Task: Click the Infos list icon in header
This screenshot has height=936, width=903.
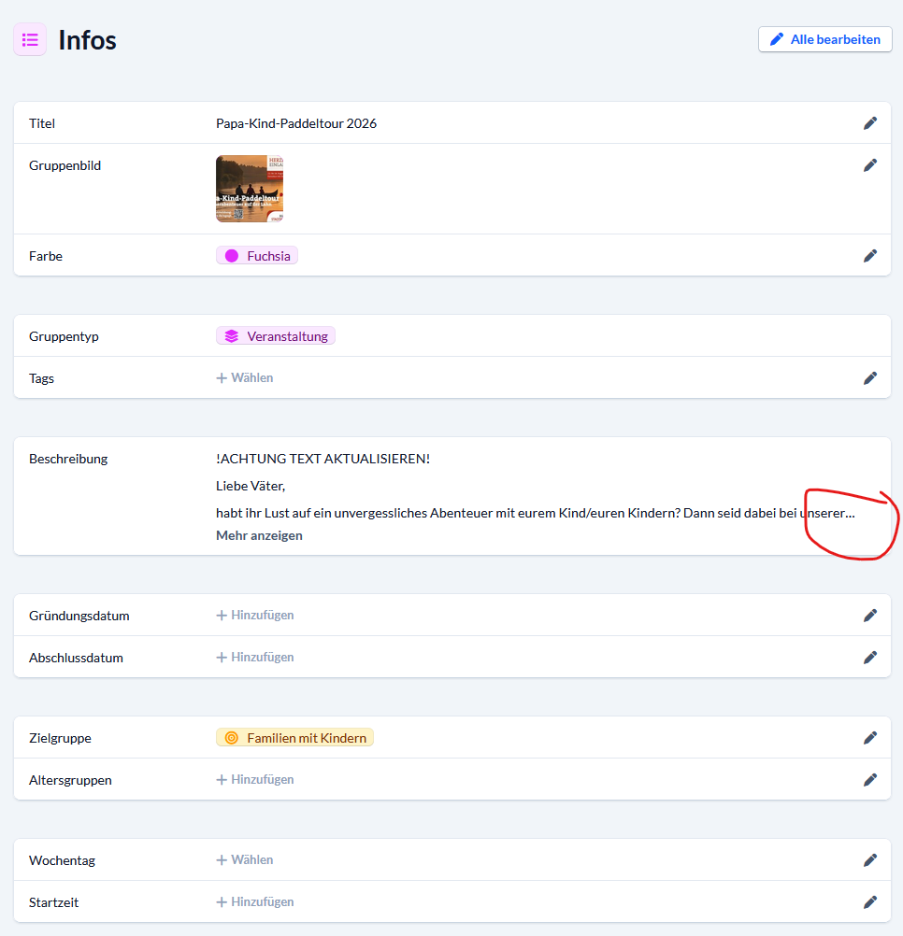Action: [30, 40]
